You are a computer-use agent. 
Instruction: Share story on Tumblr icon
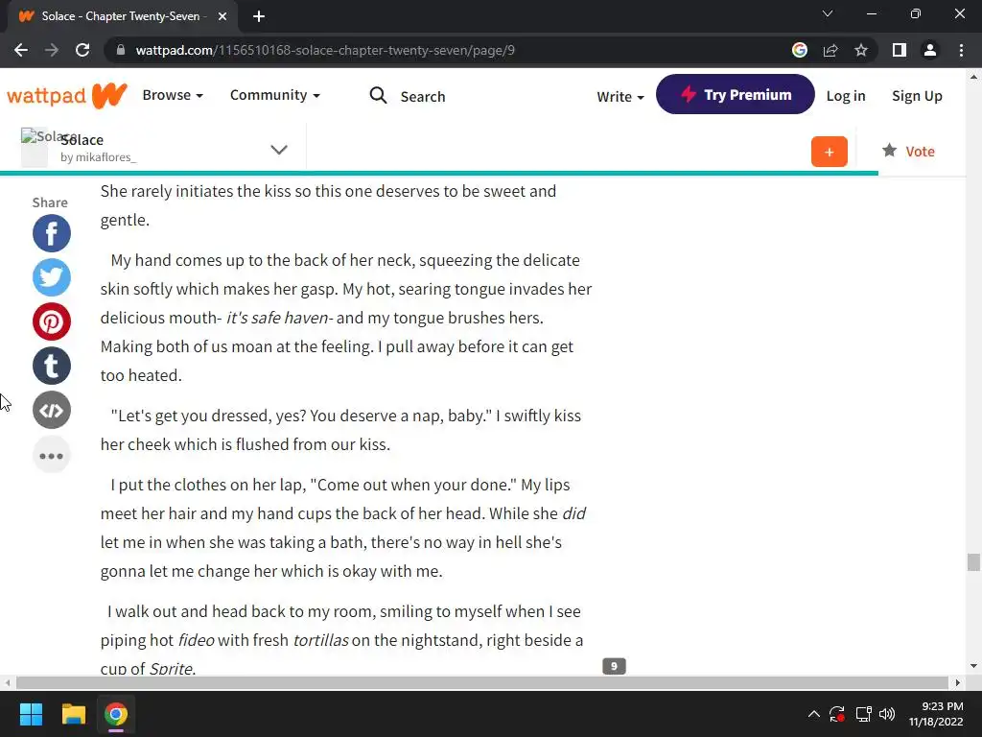(x=52, y=366)
